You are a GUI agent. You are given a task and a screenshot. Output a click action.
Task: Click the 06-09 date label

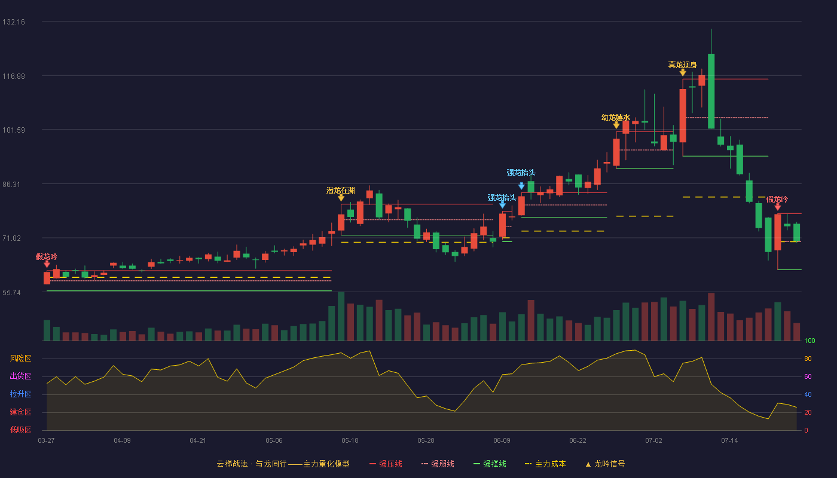pos(502,440)
